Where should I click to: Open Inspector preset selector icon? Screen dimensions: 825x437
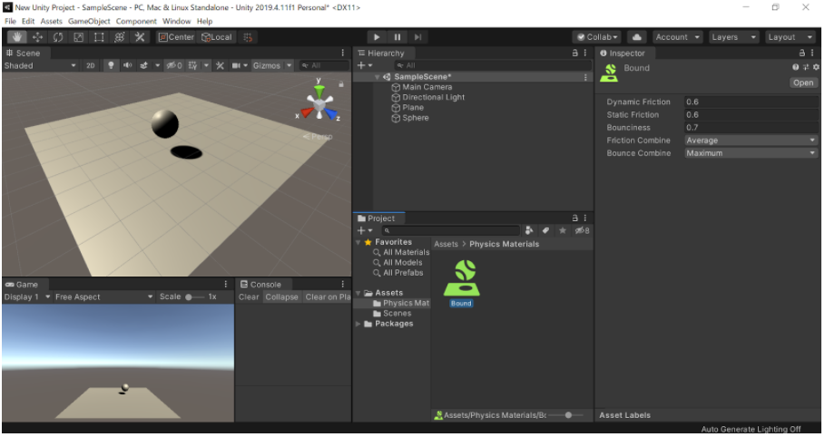click(806, 67)
